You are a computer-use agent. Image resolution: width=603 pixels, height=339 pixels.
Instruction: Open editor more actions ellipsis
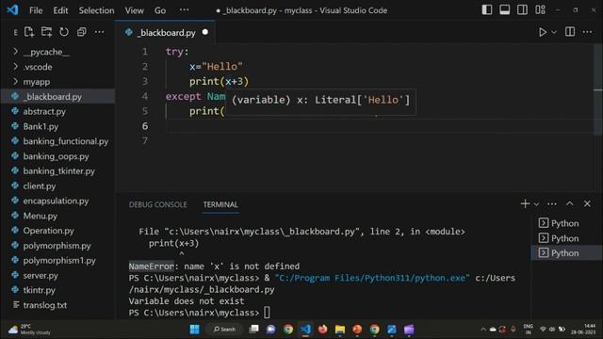[587, 32]
